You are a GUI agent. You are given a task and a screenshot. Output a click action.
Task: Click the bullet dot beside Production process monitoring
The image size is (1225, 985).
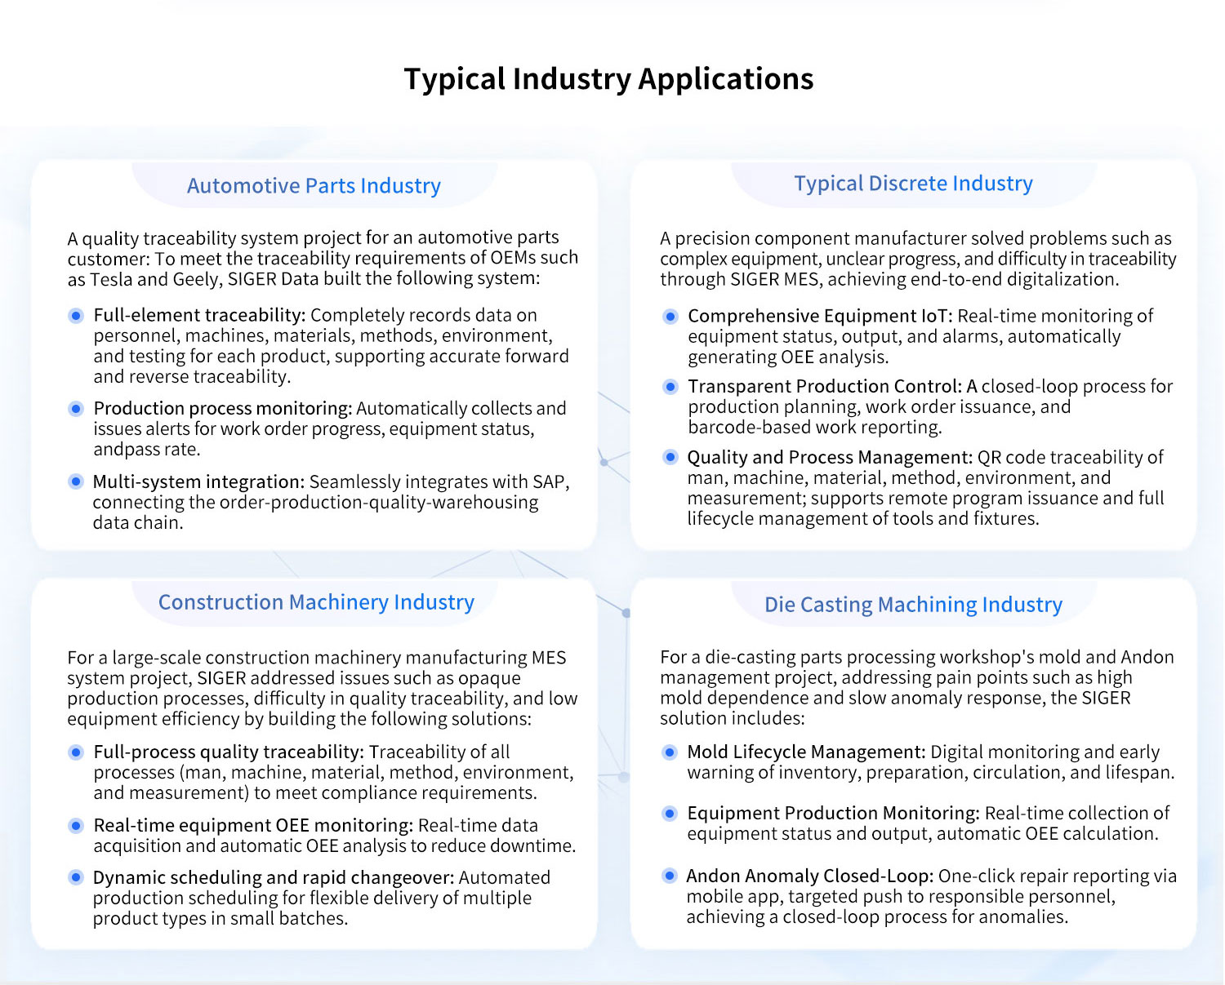click(x=76, y=408)
